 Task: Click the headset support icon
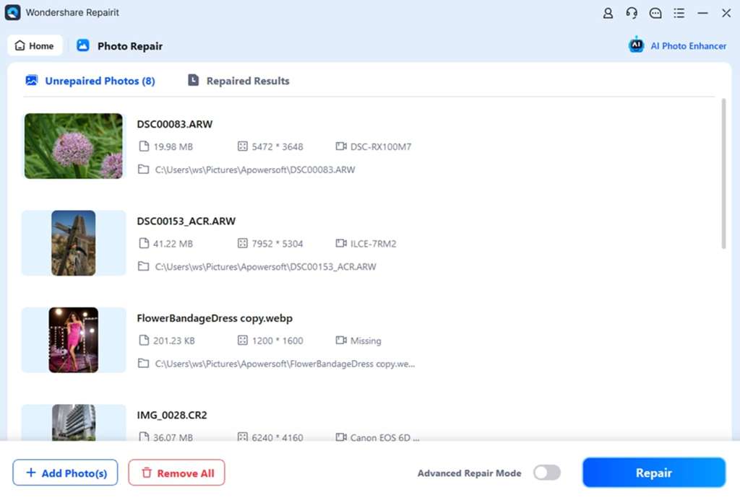pos(631,13)
